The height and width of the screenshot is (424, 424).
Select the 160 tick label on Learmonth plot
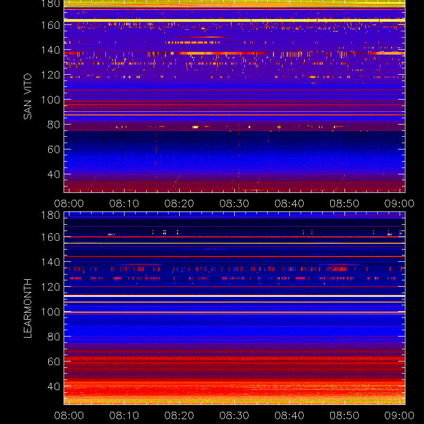[x=50, y=237]
